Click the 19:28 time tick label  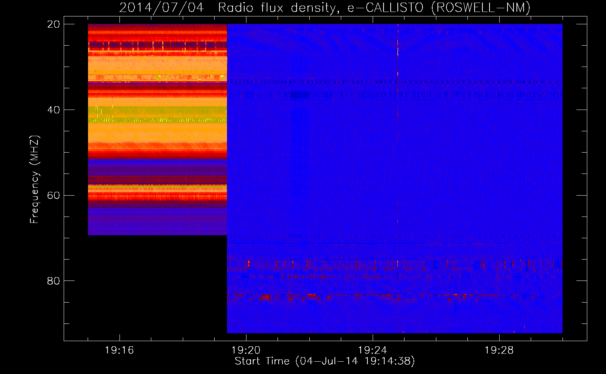pyautogui.click(x=499, y=350)
